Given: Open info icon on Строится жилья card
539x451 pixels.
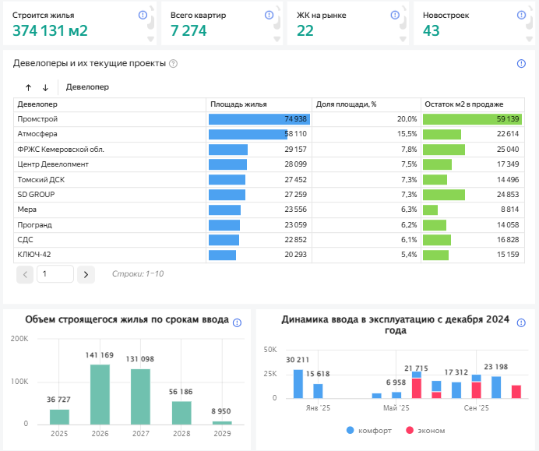Looking at the screenshot, I should pos(143,15).
